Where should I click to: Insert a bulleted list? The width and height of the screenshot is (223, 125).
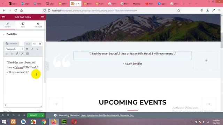point(7,53)
